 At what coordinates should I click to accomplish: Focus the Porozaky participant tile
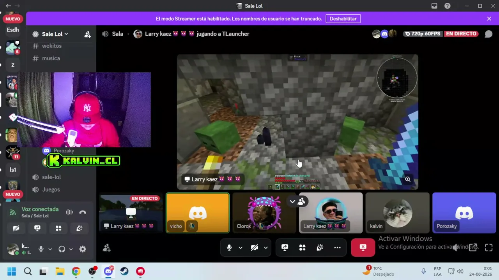464,213
